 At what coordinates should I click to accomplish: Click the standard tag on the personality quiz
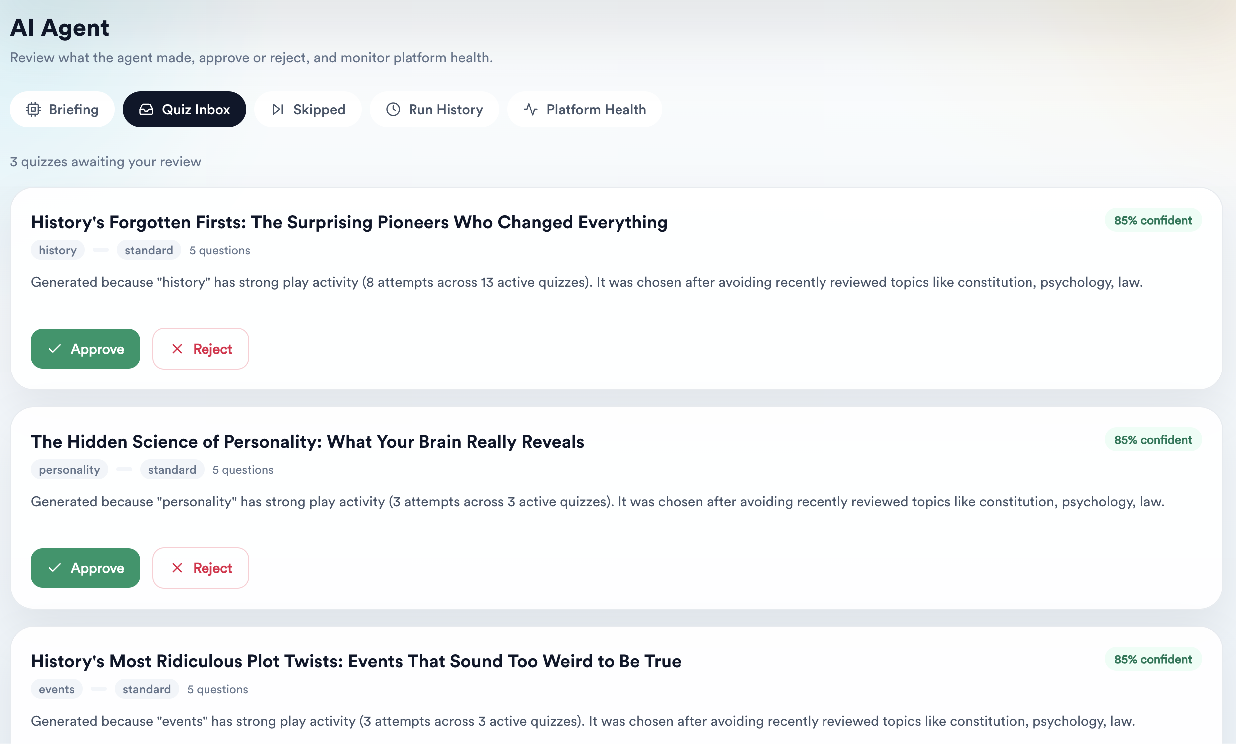coord(172,470)
